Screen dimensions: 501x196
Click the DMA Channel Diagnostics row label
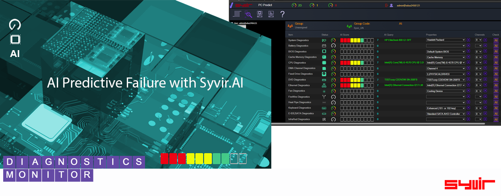click(302, 68)
